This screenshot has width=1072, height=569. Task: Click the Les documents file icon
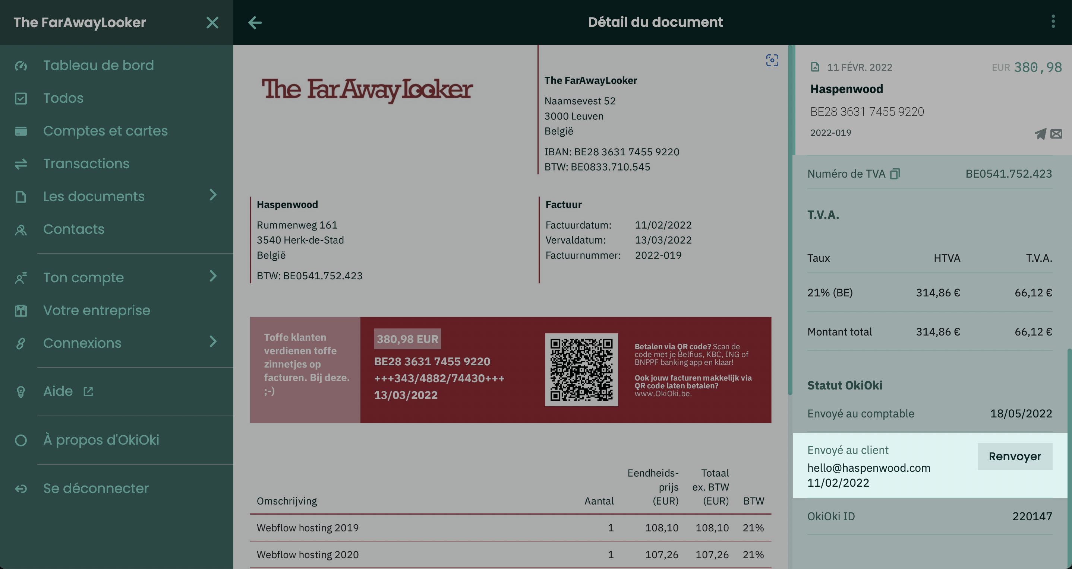click(21, 197)
